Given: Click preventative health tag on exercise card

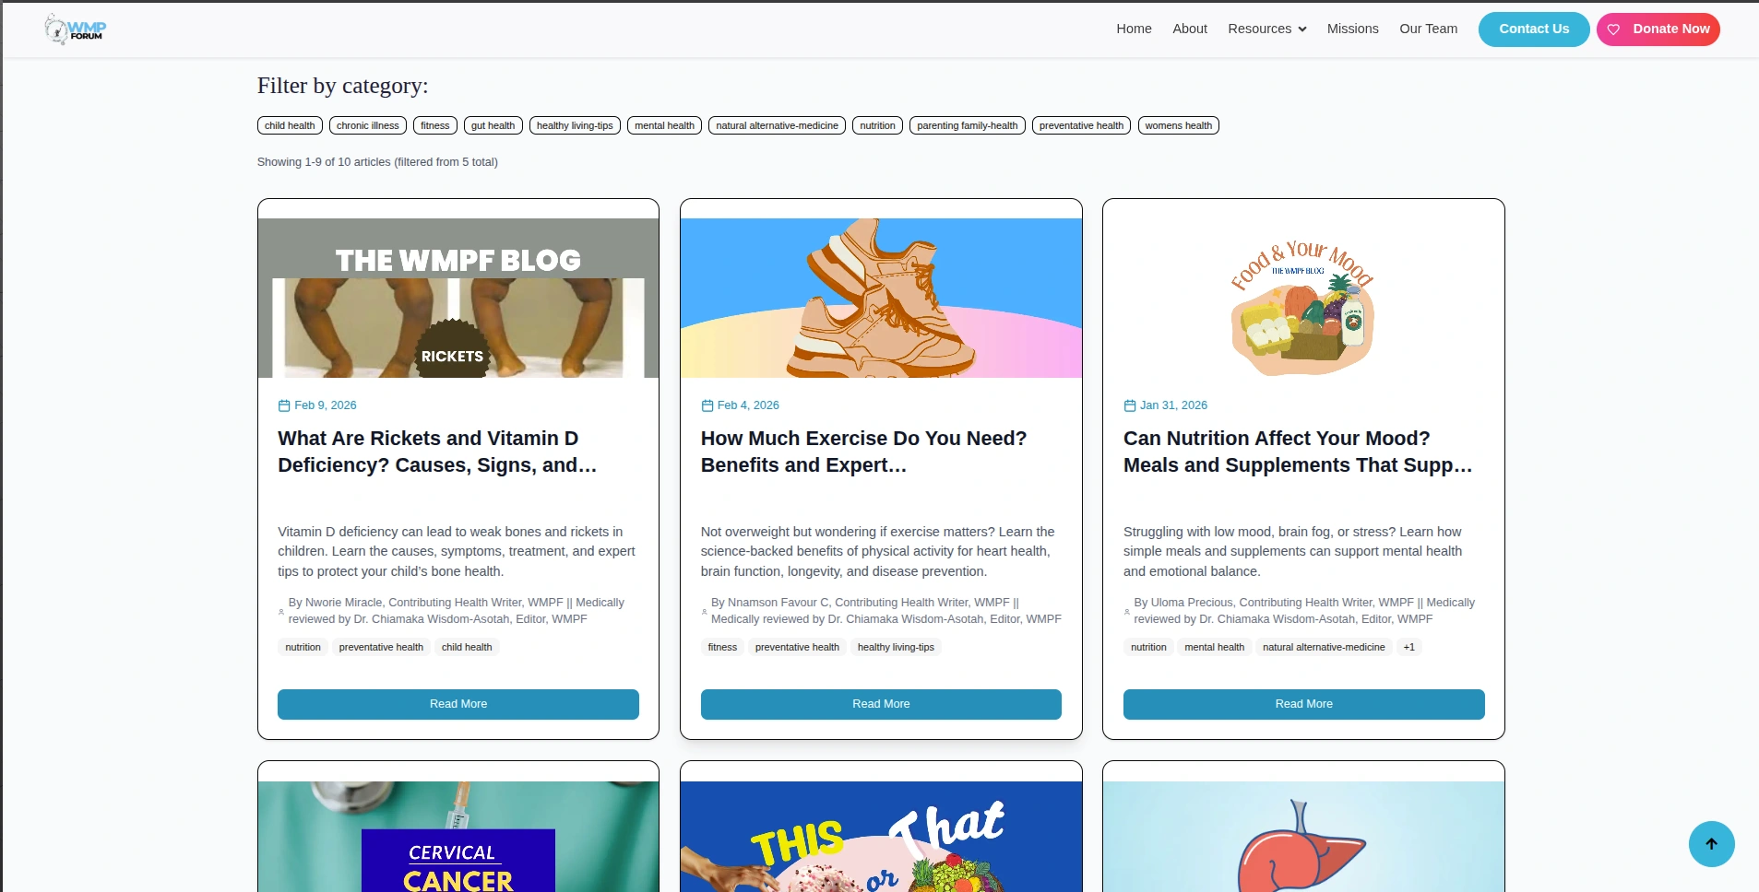Looking at the screenshot, I should tap(797, 648).
